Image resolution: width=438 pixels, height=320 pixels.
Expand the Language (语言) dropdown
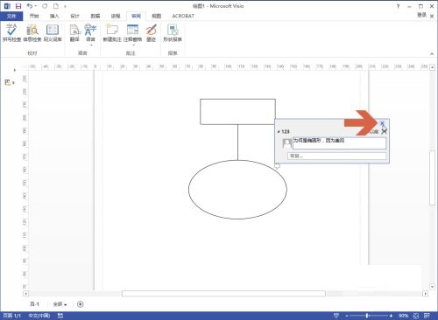coord(90,35)
